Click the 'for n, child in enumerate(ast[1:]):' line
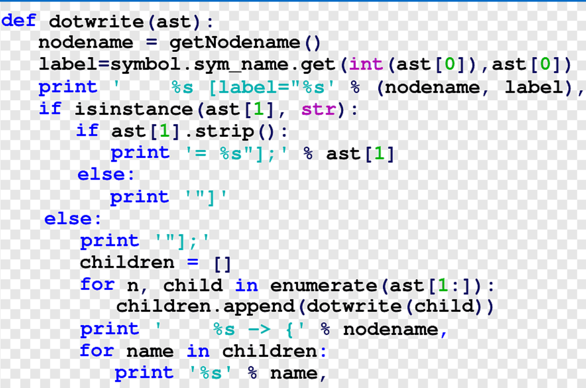This screenshot has width=586, height=388. [288, 286]
